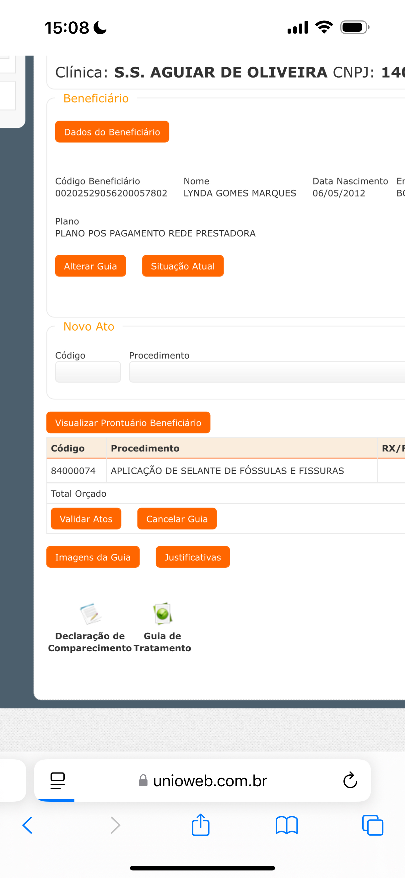
Task: Tap the unioweb.com.br address bar
Action: coord(202,781)
